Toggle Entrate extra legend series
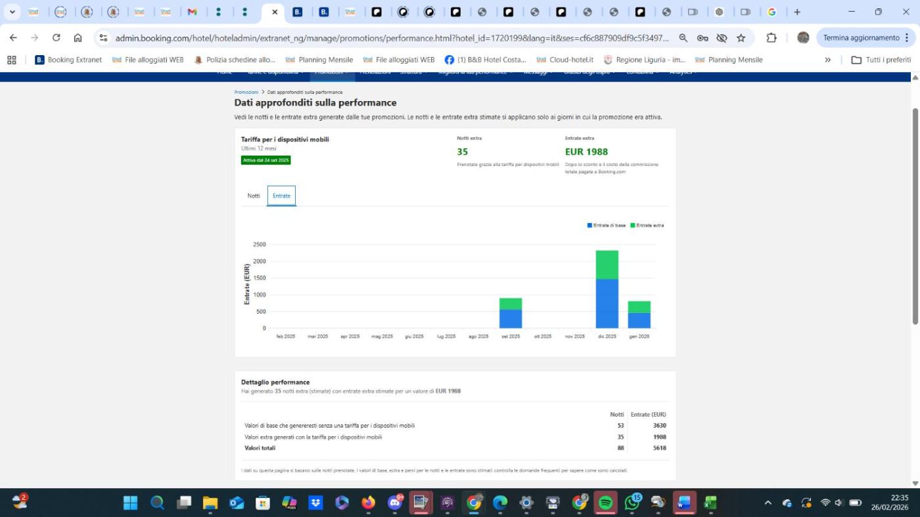 (x=647, y=226)
